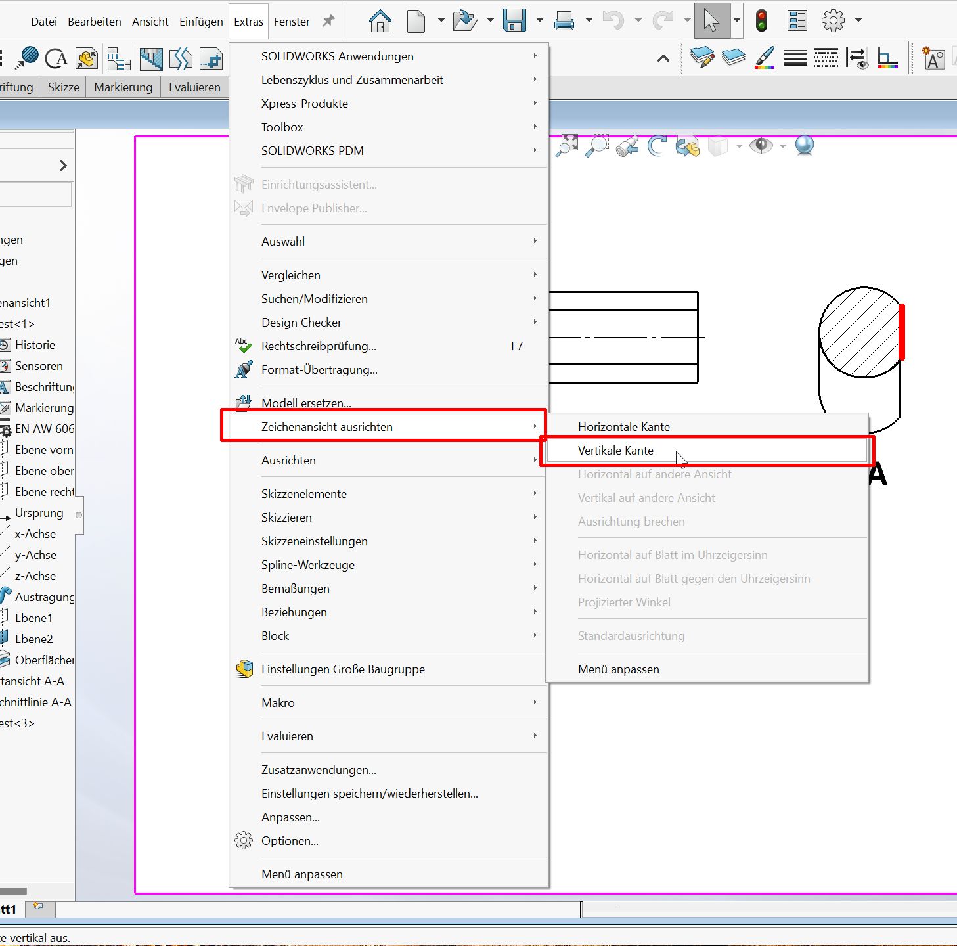Open Zeichenansicht ausrichten submenu entry
The height and width of the screenshot is (946, 957).
pyautogui.click(x=388, y=427)
